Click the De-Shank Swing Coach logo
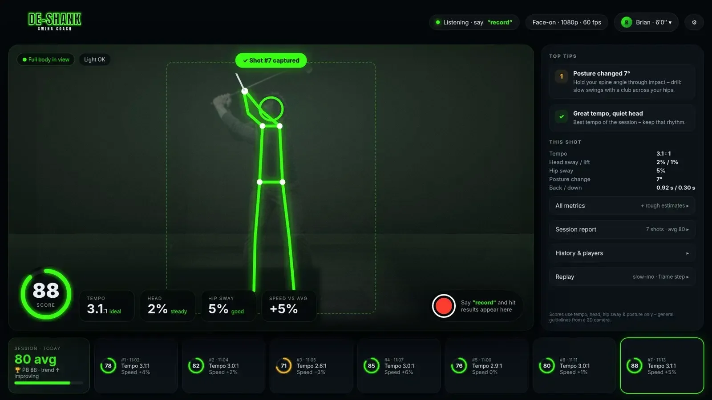The width and height of the screenshot is (712, 400). point(54,21)
